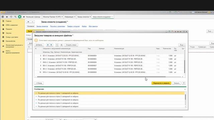Open the Заказы клиентов link under the order title
The width and height of the screenshot is (214, 120).
point(42,26)
